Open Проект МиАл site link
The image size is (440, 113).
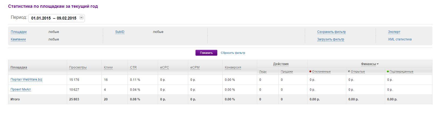pos(21,89)
